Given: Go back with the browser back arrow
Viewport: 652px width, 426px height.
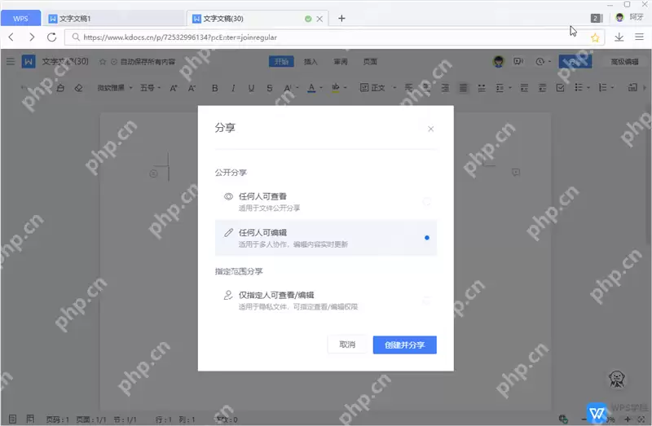Looking at the screenshot, I should [x=11, y=37].
